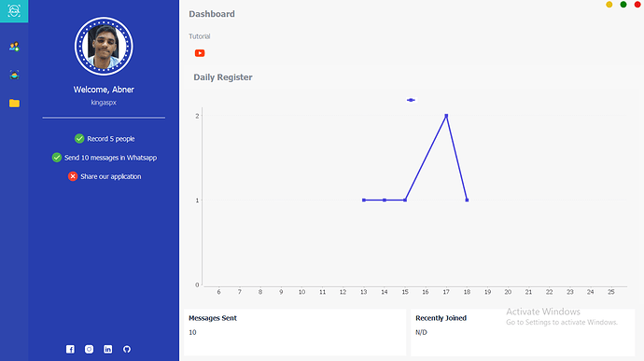Open the yellow folder sidebar icon

click(x=14, y=104)
